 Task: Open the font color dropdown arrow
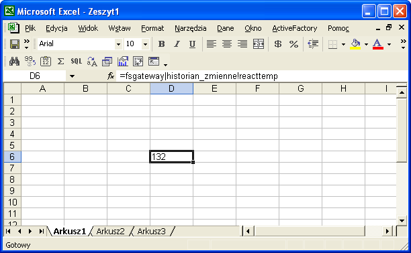(x=389, y=44)
